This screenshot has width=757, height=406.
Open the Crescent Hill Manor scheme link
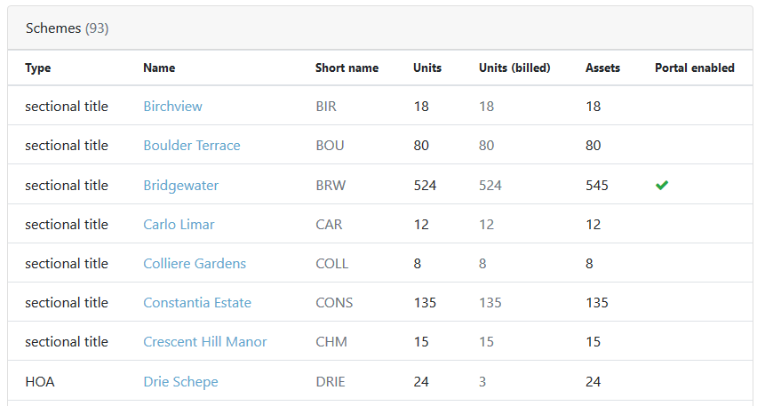pos(204,342)
